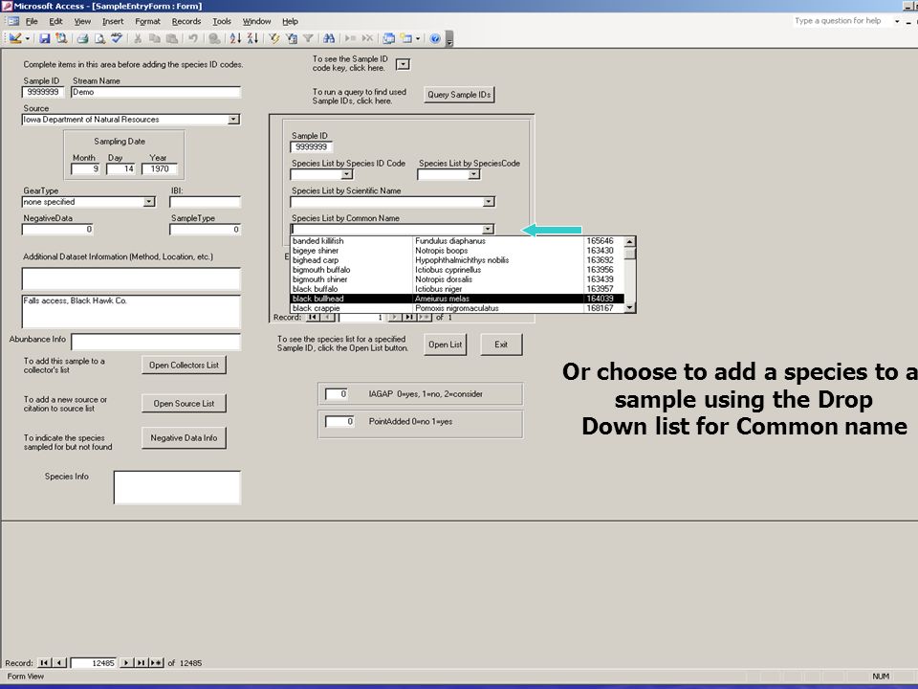The height and width of the screenshot is (689, 918).
Task: Expand the GearType dropdown
Action: point(149,202)
